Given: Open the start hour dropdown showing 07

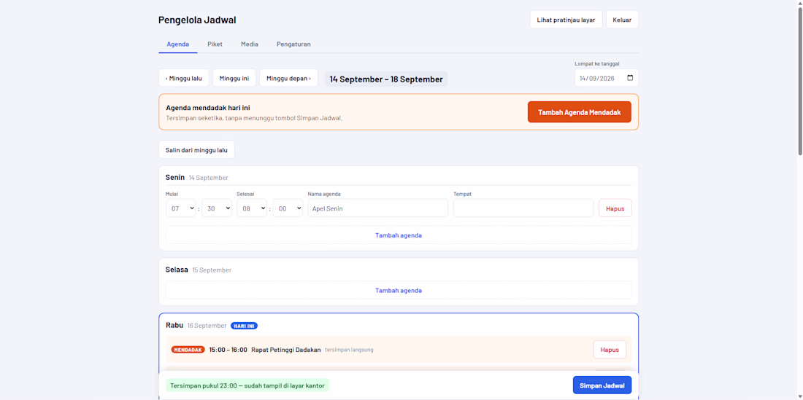Looking at the screenshot, I should [181, 208].
